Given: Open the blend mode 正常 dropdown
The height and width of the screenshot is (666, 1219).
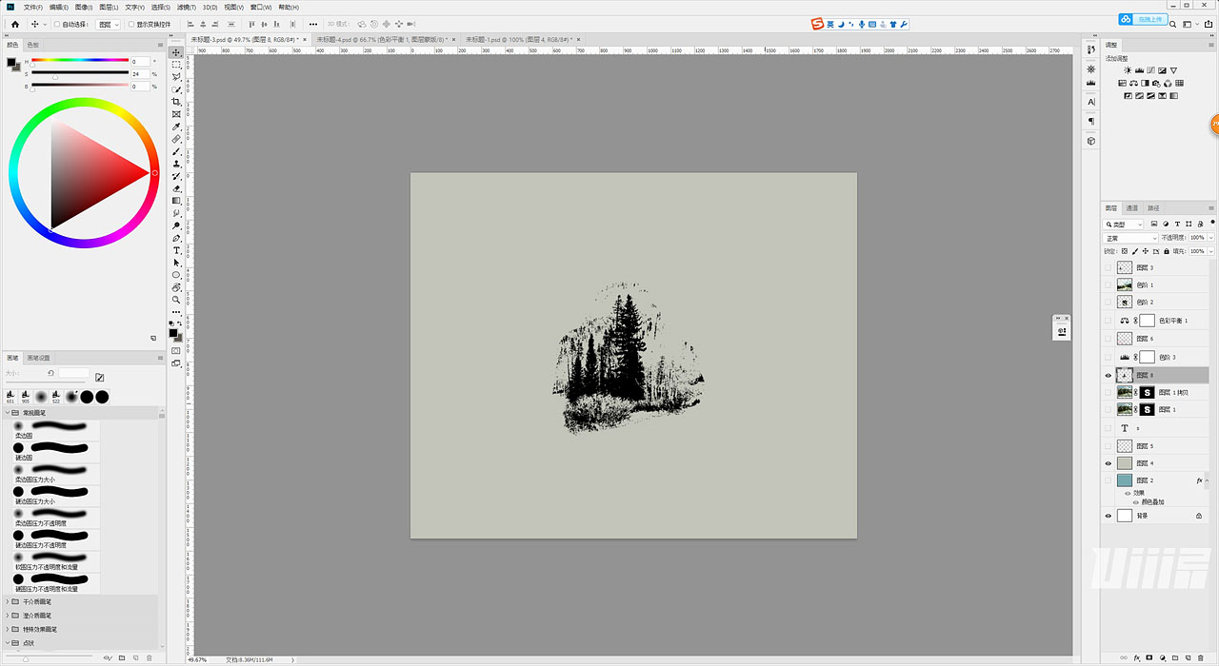Looking at the screenshot, I should [1130, 238].
